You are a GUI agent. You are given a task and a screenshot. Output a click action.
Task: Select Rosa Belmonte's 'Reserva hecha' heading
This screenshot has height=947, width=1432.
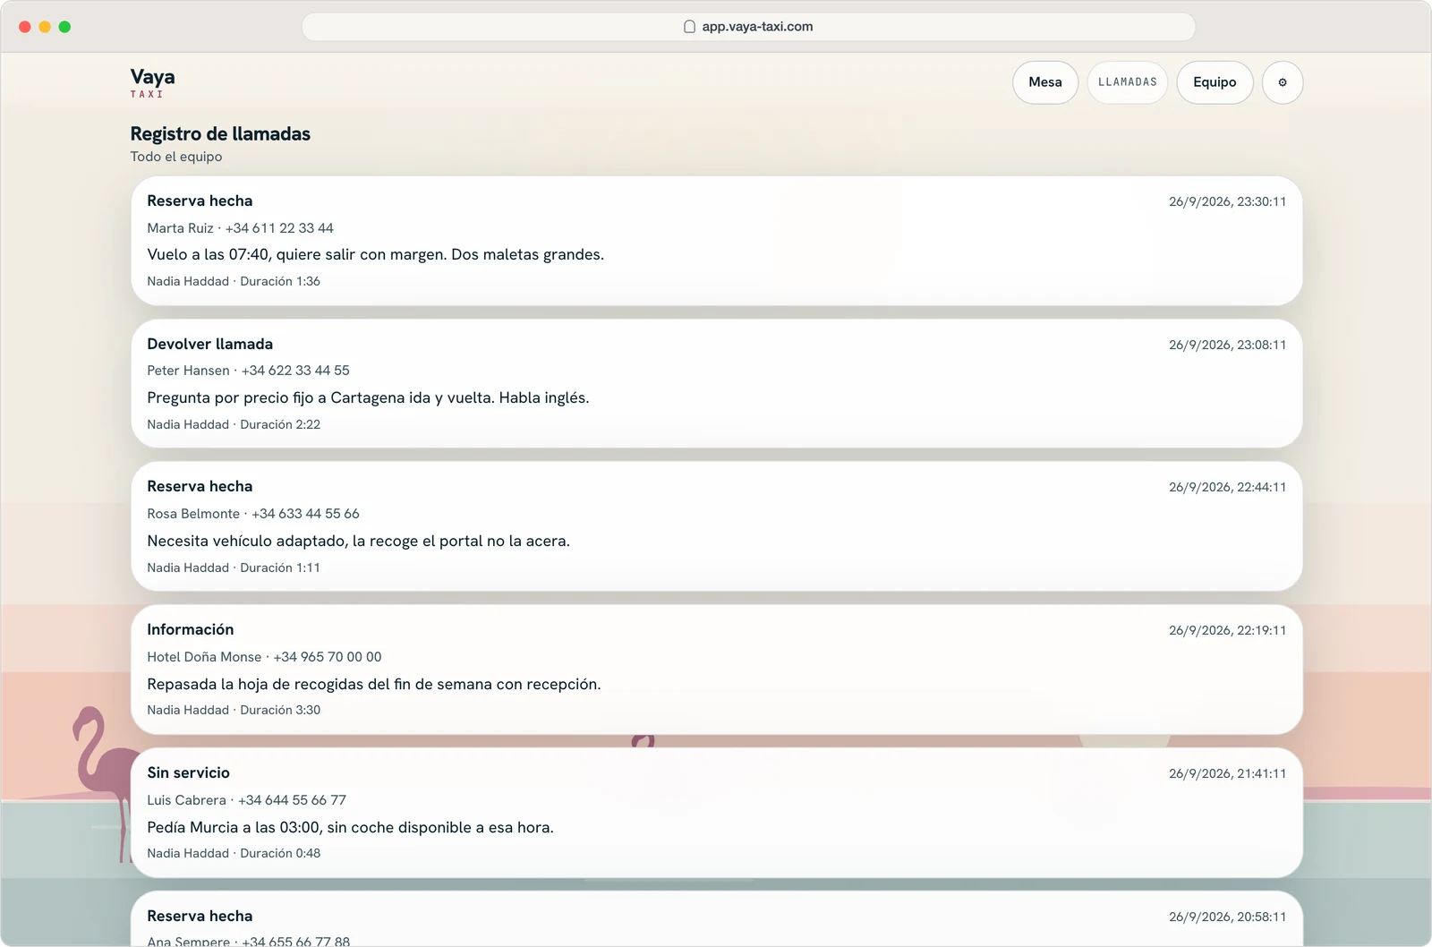click(x=200, y=487)
